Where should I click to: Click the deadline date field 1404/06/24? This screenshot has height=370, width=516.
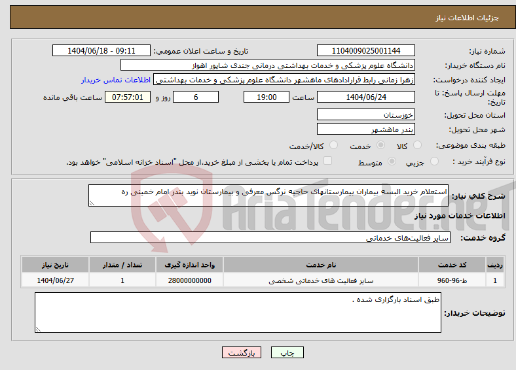(366, 97)
